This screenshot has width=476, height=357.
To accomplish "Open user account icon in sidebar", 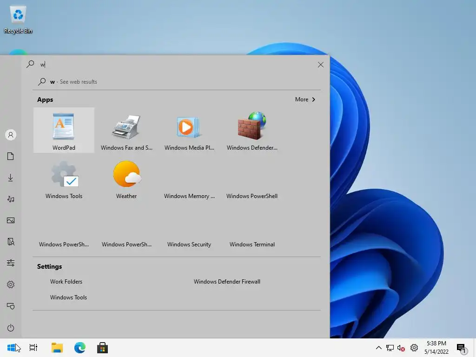I will (x=11, y=135).
